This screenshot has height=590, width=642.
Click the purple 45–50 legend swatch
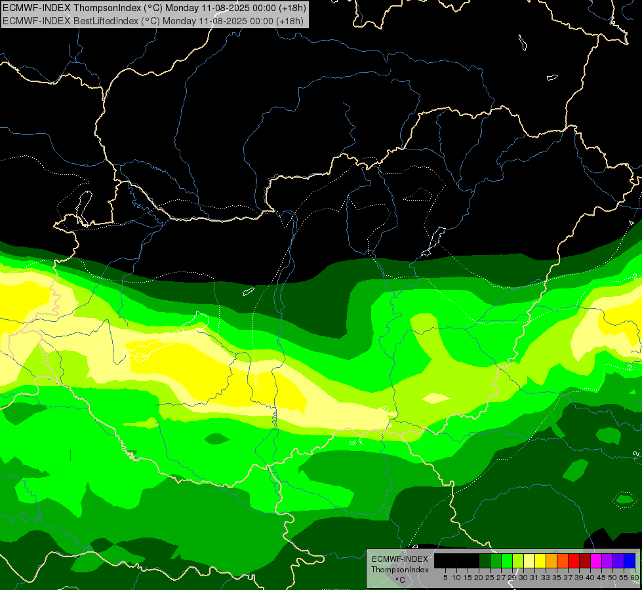click(x=607, y=560)
